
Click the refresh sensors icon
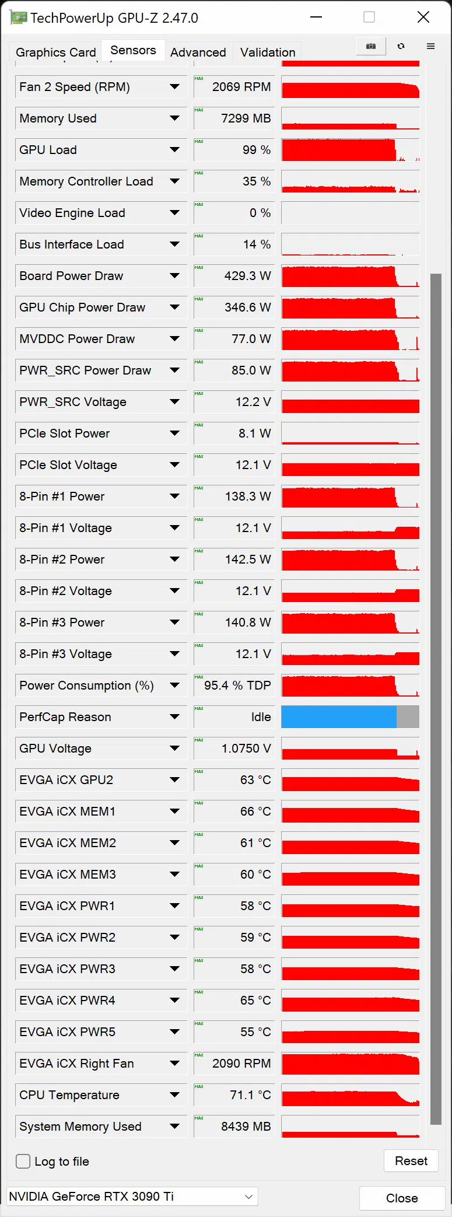tap(401, 46)
